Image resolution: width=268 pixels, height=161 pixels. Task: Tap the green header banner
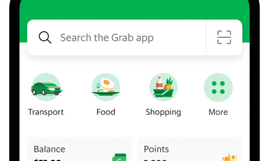134,10
